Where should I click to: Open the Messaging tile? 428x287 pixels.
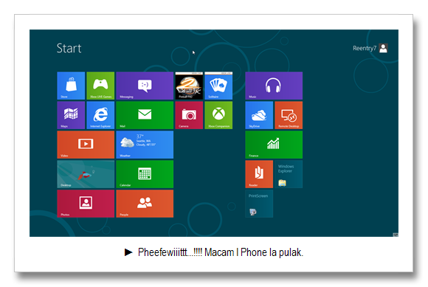coord(145,86)
